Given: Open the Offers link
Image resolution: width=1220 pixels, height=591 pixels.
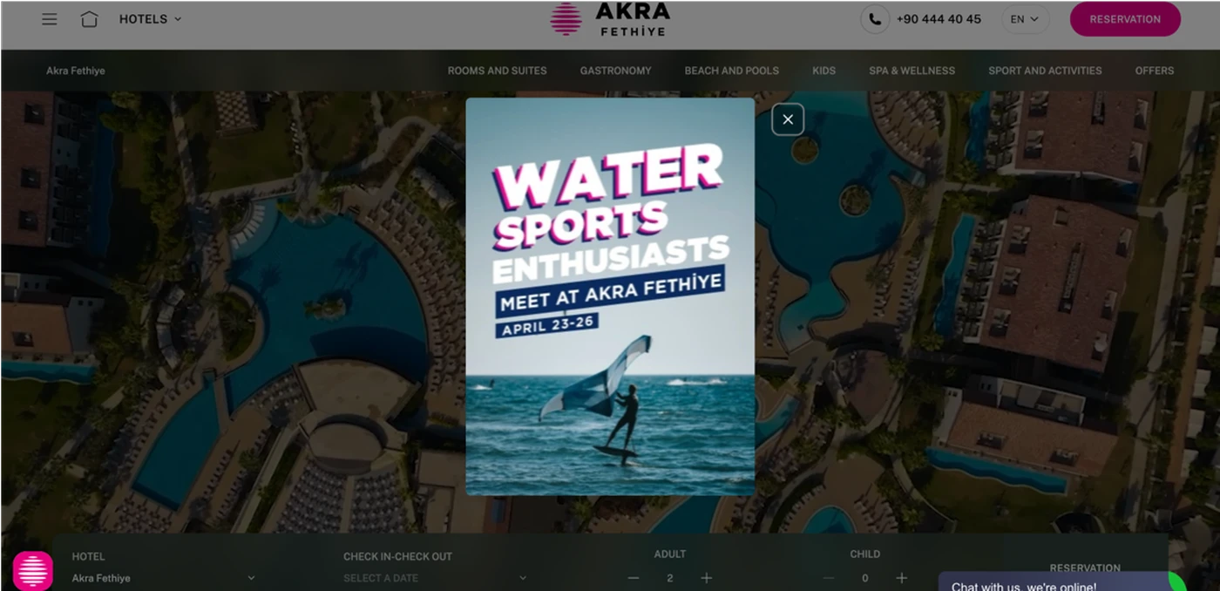Looking at the screenshot, I should pyautogui.click(x=1155, y=71).
